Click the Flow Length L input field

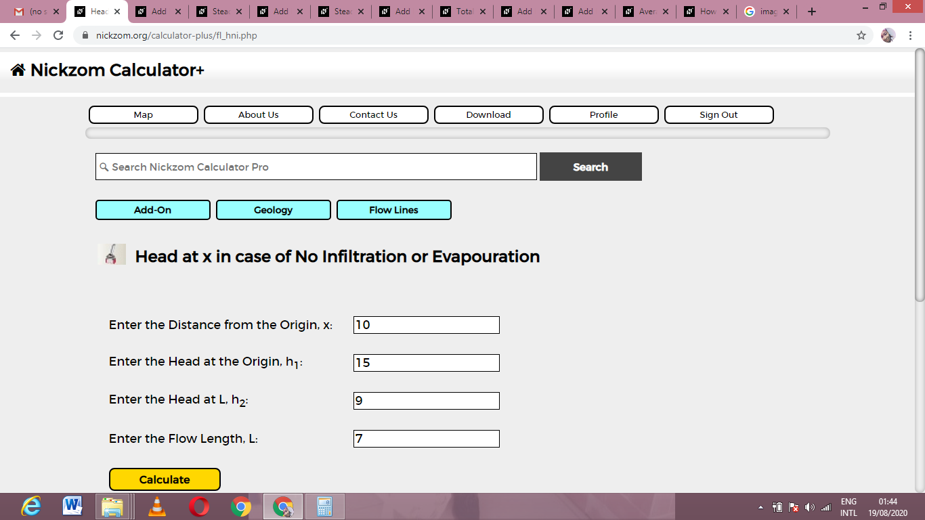(x=427, y=439)
